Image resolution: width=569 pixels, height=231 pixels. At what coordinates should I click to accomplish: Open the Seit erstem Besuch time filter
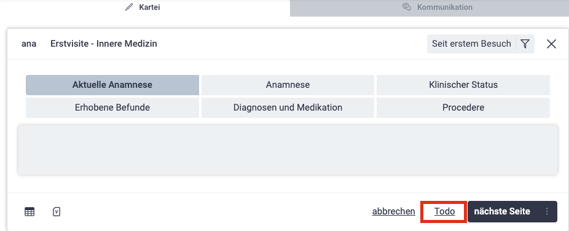click(x=471, y=44)
